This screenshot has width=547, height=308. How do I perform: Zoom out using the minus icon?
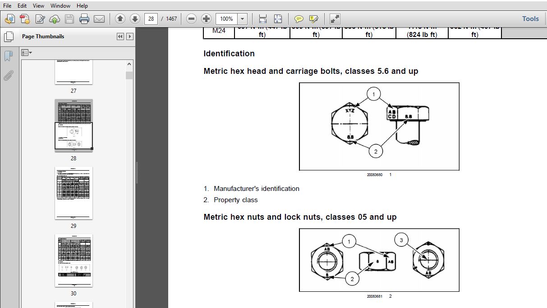(x=192, y=19)
